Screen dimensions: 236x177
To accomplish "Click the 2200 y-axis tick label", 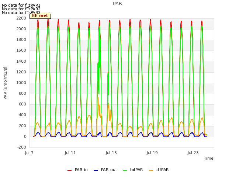I will coord(21,18).
